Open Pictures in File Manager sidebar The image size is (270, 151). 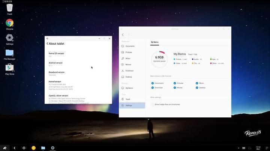pyautogui.click(x=132, y=52)
